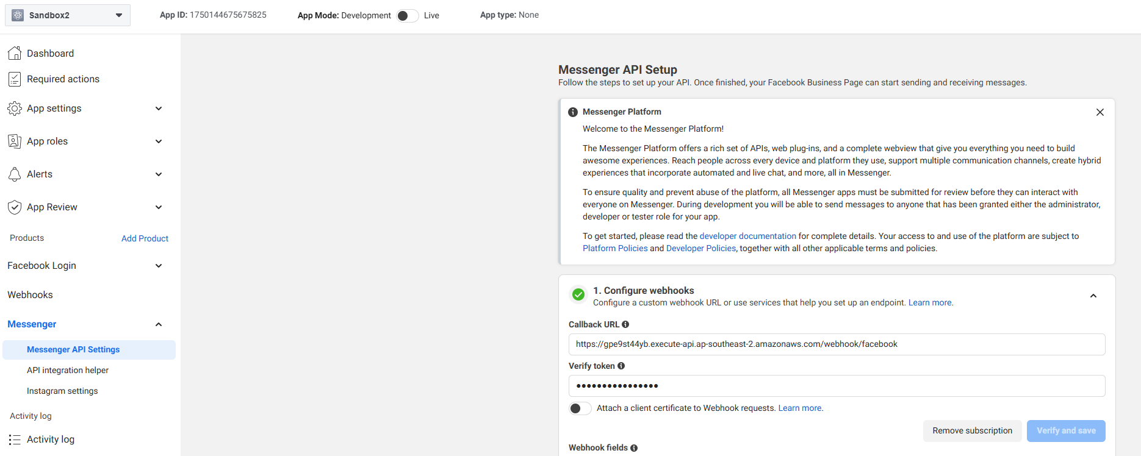This screenshot has width=1141, height=456.
Task: Collapse the Configure webhooks section
Action: [1093, 296]
